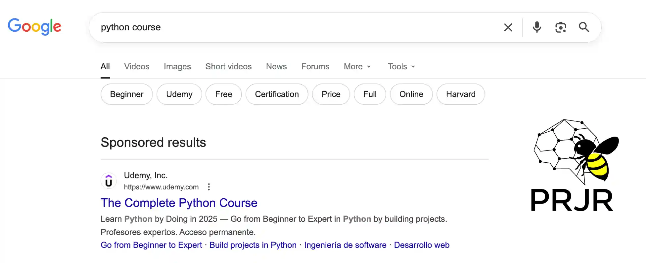The height and width of the screenshot is (263, 646).
Task: Pick the Harvard filter chip
Action: pyautogui.click(x=461, y=94)
